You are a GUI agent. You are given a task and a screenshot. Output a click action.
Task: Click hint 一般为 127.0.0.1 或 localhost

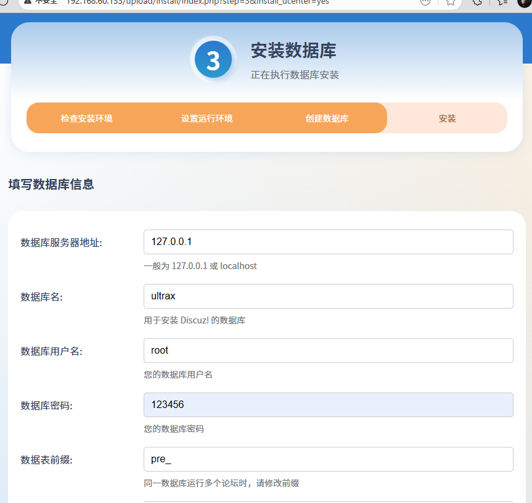click(x=200, y=266)
